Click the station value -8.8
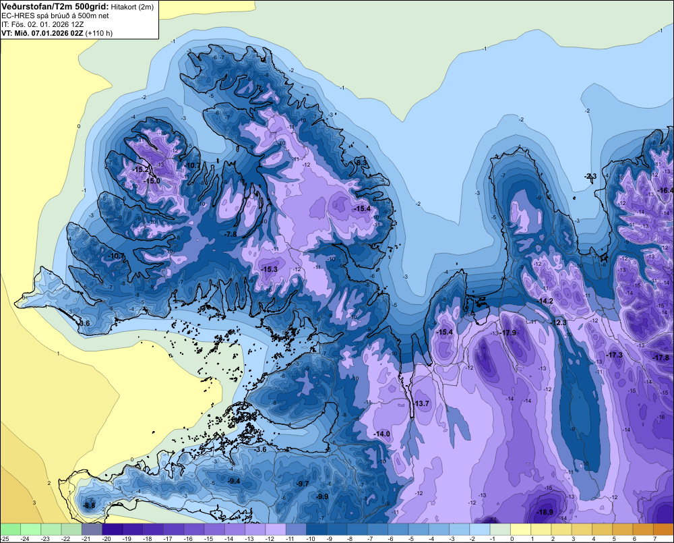The width and height of the screenshot is (674, 543). 88,506
